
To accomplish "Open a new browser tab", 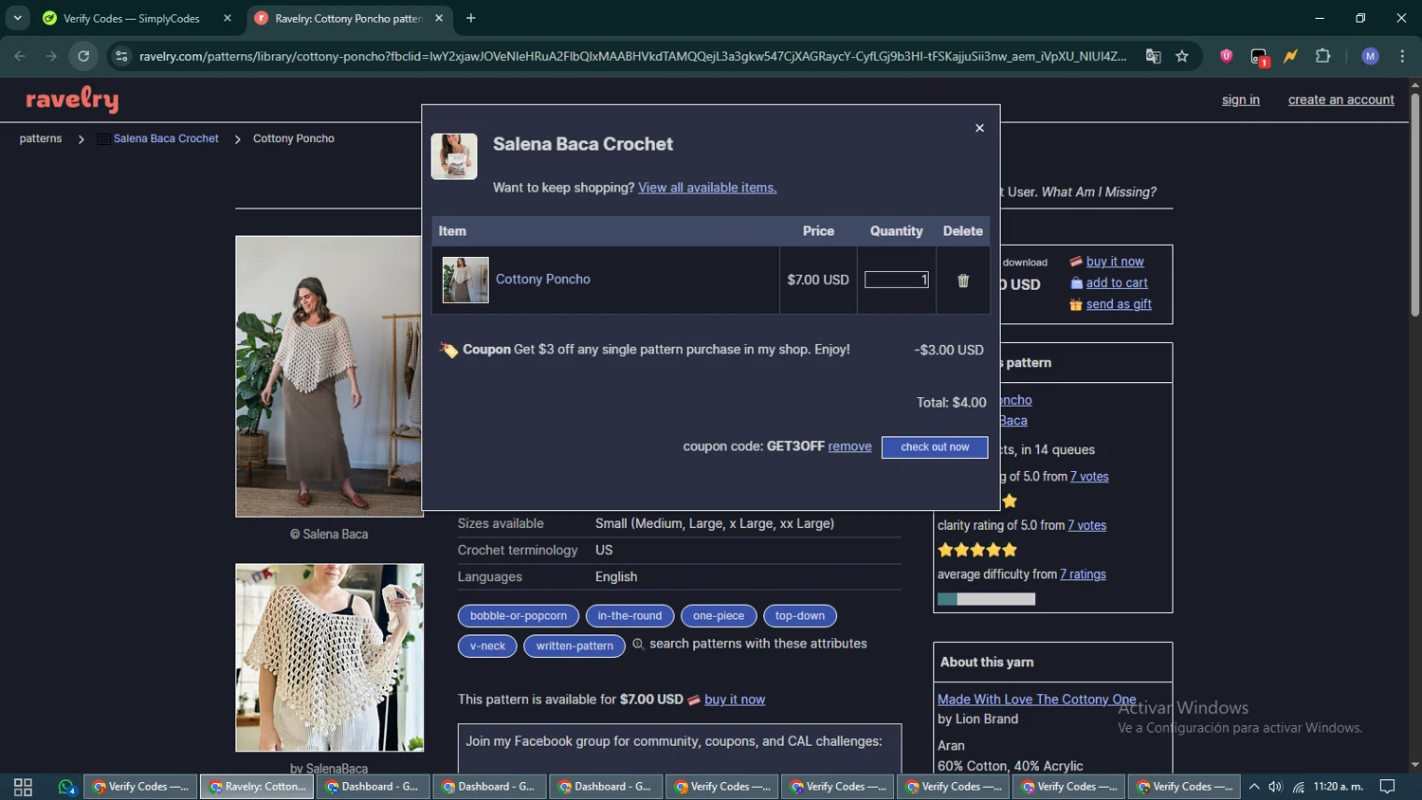I will [x=471, y=18].
